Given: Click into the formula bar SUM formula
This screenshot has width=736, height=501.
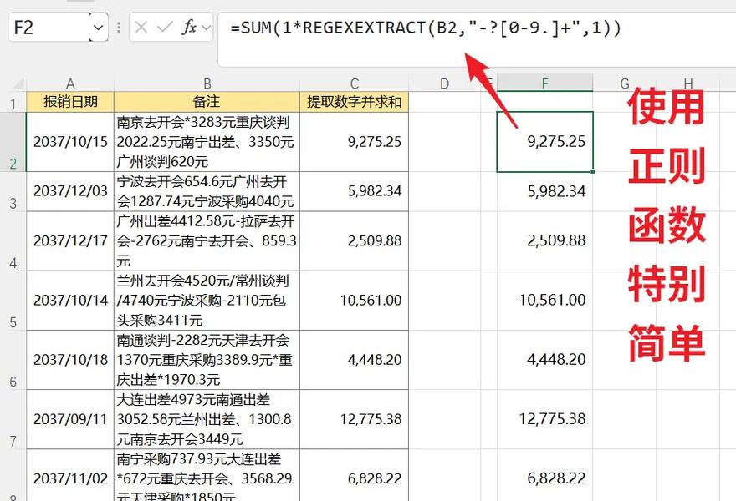Looking at the screenshot, I should [x=426, y=28].
